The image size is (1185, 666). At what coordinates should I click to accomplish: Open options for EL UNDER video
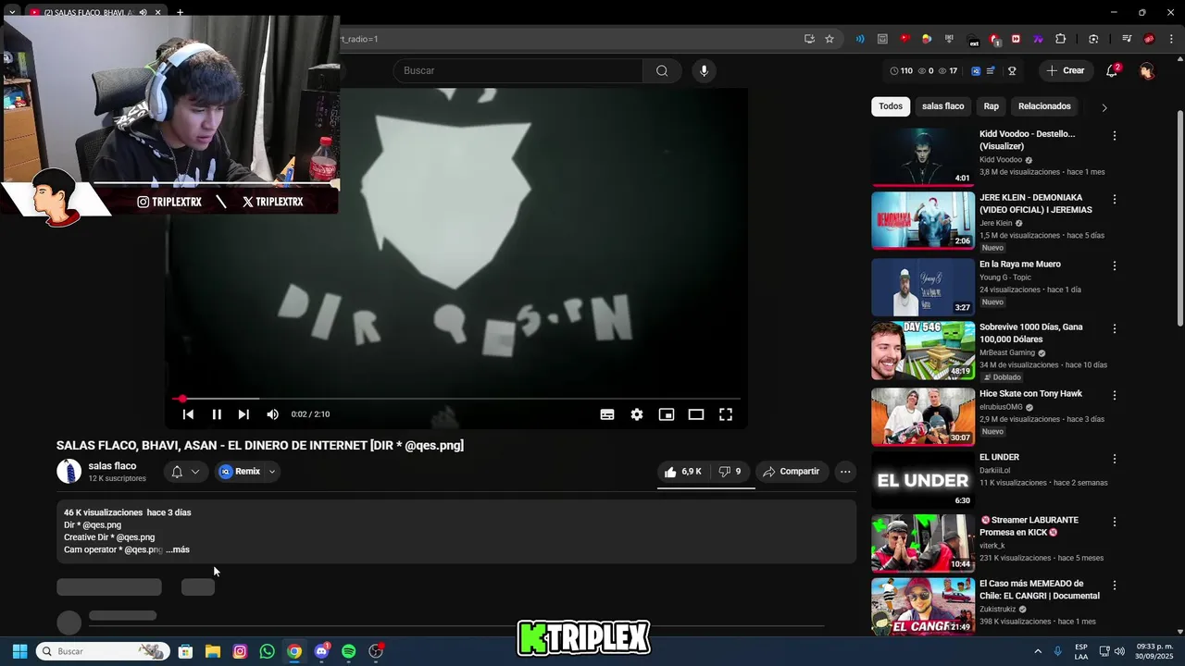coord(1115,459)
